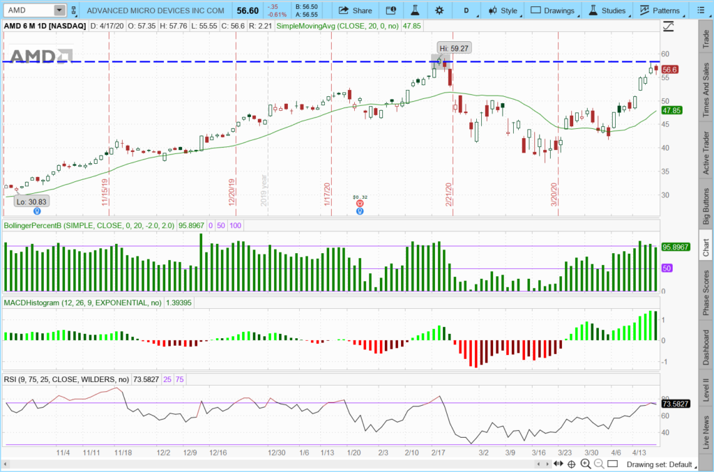
Task: Open the Drawing set: Default selector
Action: coord(661,464)
